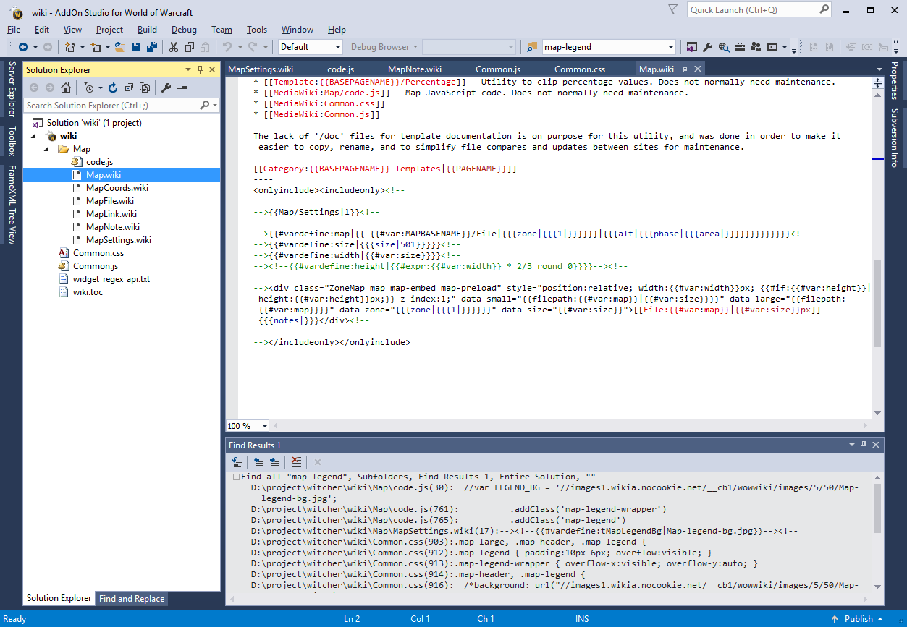Open the Properties side tab on right
The width and height of the screenshot is (907, 627).
click(895, 80)
